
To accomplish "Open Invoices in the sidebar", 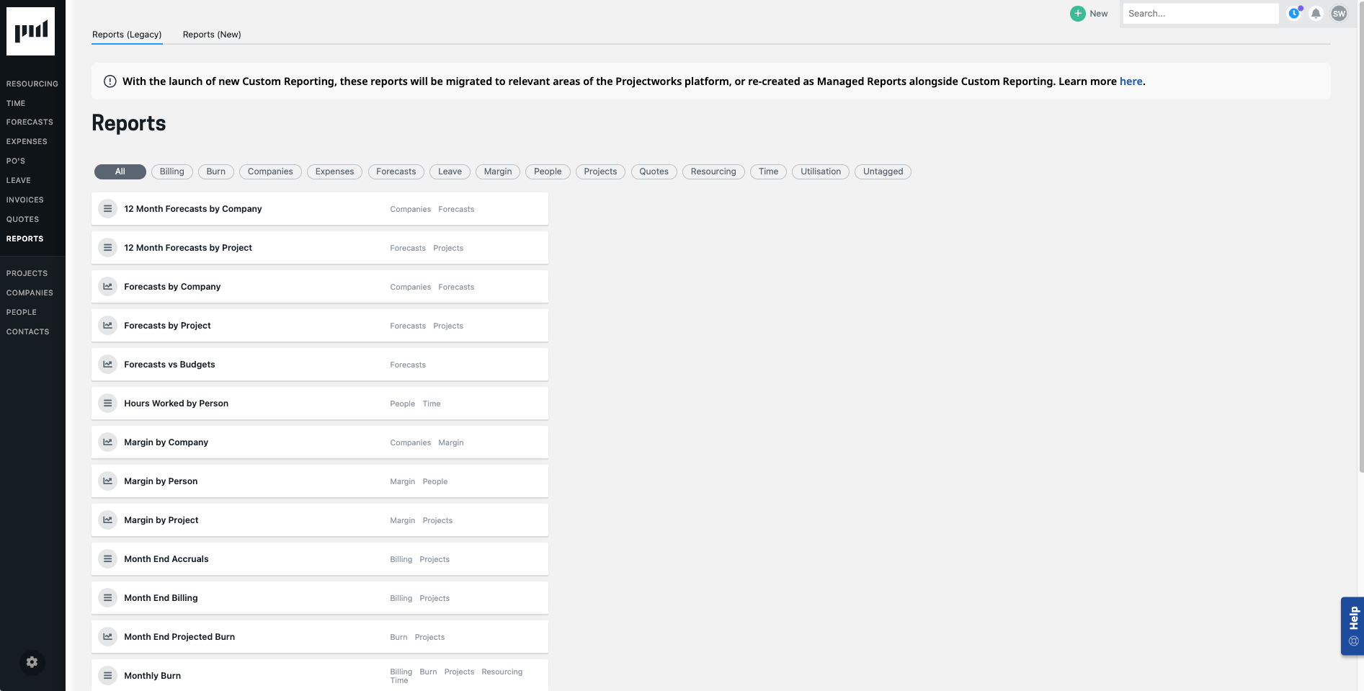I will tap(25, 200).
